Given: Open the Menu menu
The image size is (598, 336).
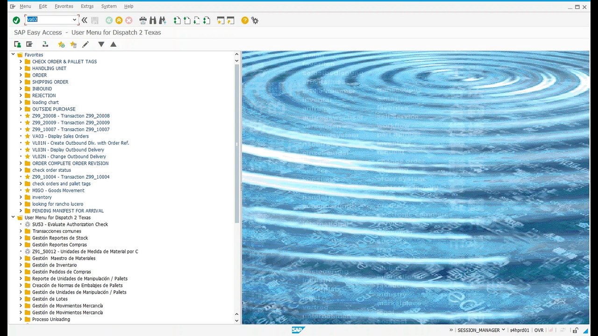Looking at the screenshot, I should (25, 6).
